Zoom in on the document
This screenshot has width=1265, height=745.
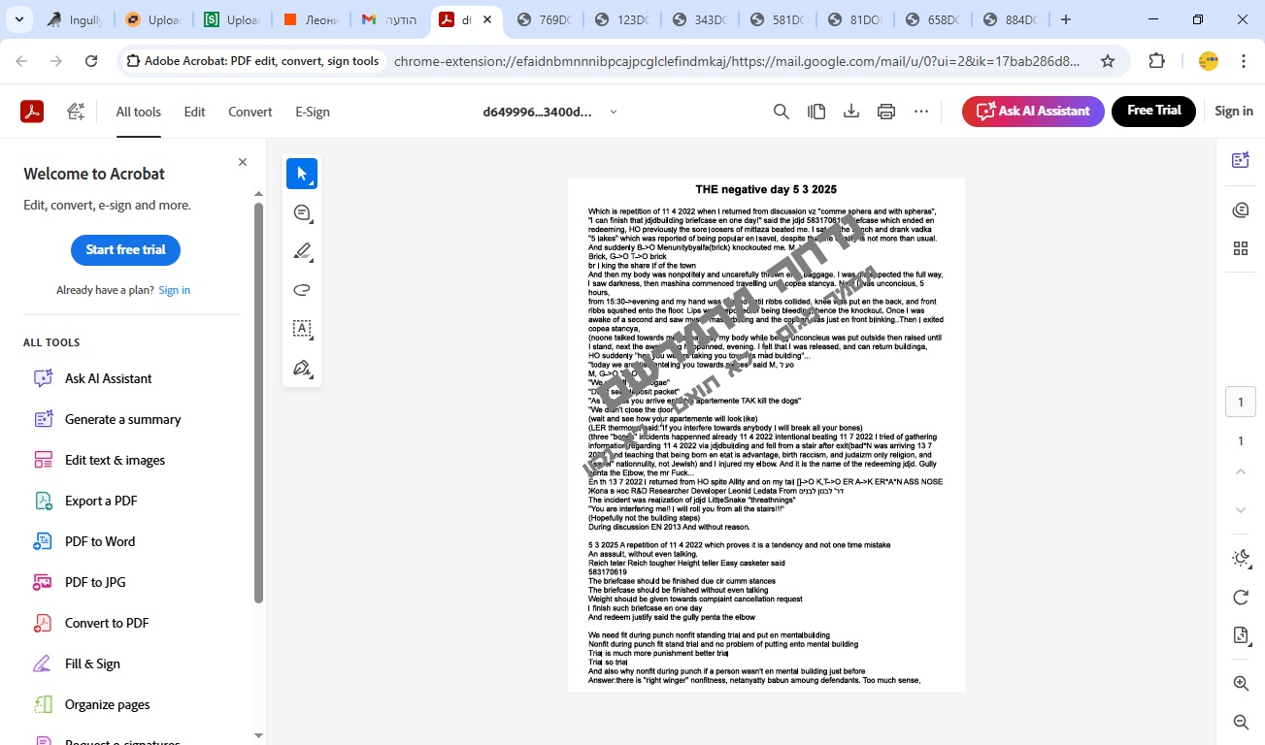(1240, 683)
